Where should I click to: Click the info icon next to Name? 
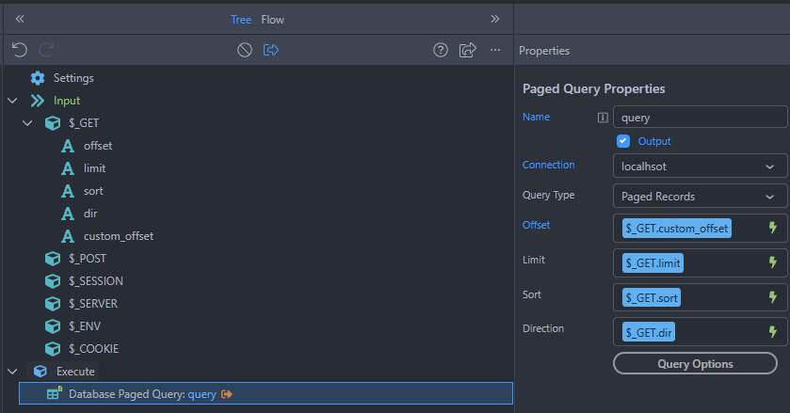point(603,118)
